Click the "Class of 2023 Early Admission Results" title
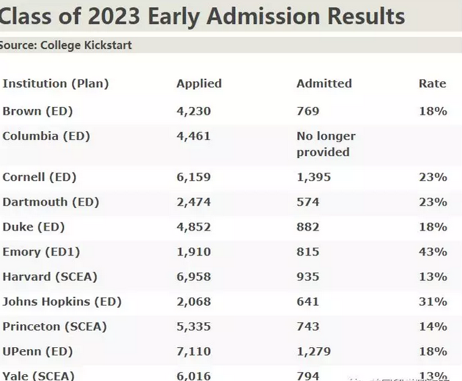Viewport: 462px width, 381px height. point(202,17)
